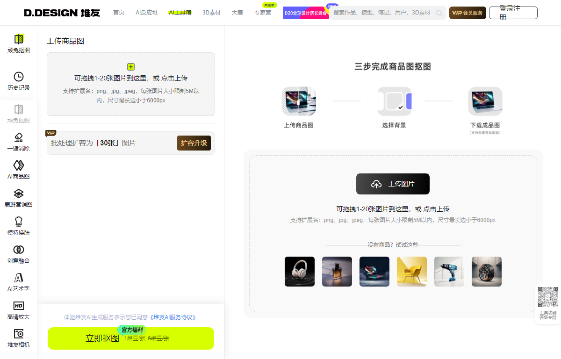Open AI反应堆 nav item
561x359 pixels.
[146, 13]
